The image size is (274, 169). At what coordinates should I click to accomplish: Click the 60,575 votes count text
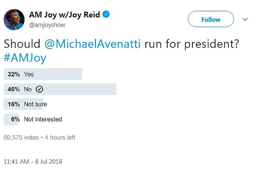click(21, 138)
